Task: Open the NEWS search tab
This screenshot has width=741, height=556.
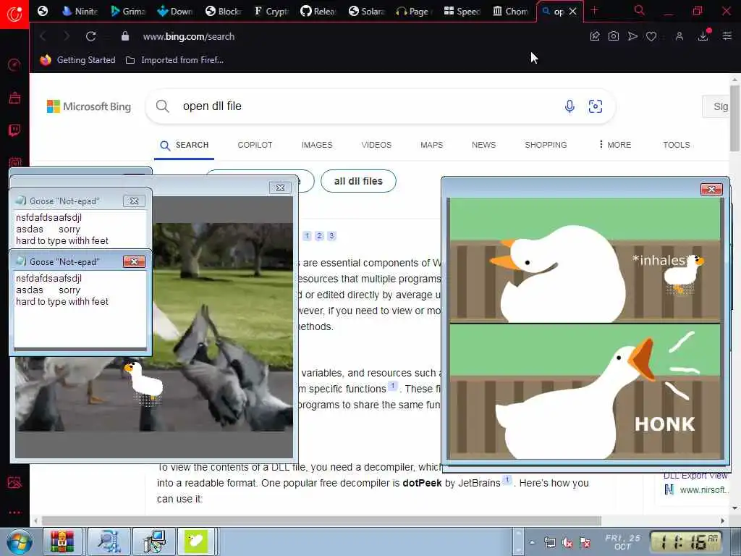Action: point(483,145)
